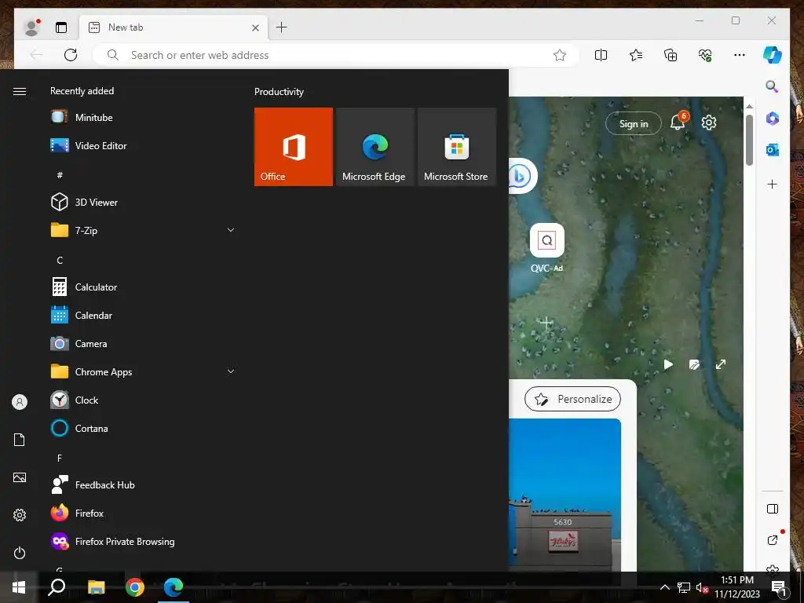
Task: Click the muted volume tray icon
Action: pyautogui.click(x=702, y=587)
